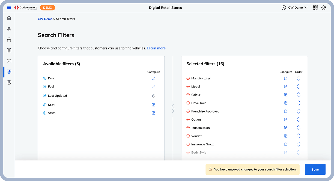Move Drive Train filter down
334x181 pixels.
pyautogui.click(x=299, y=104)
